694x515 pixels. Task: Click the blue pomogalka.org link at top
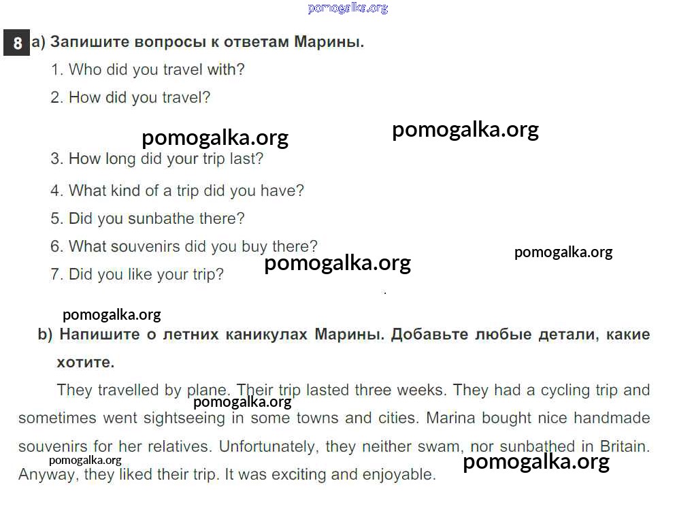coord(348,8)
